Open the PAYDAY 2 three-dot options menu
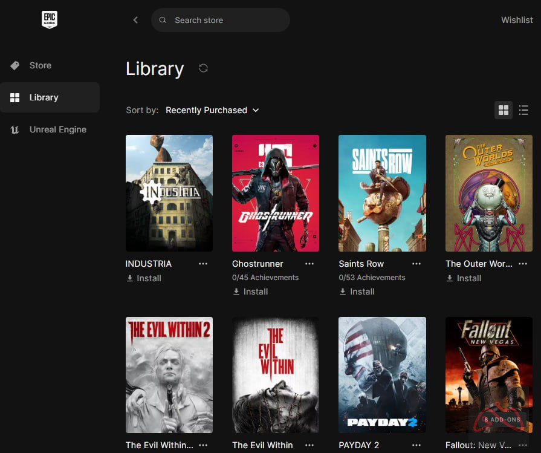 [416, 445]
